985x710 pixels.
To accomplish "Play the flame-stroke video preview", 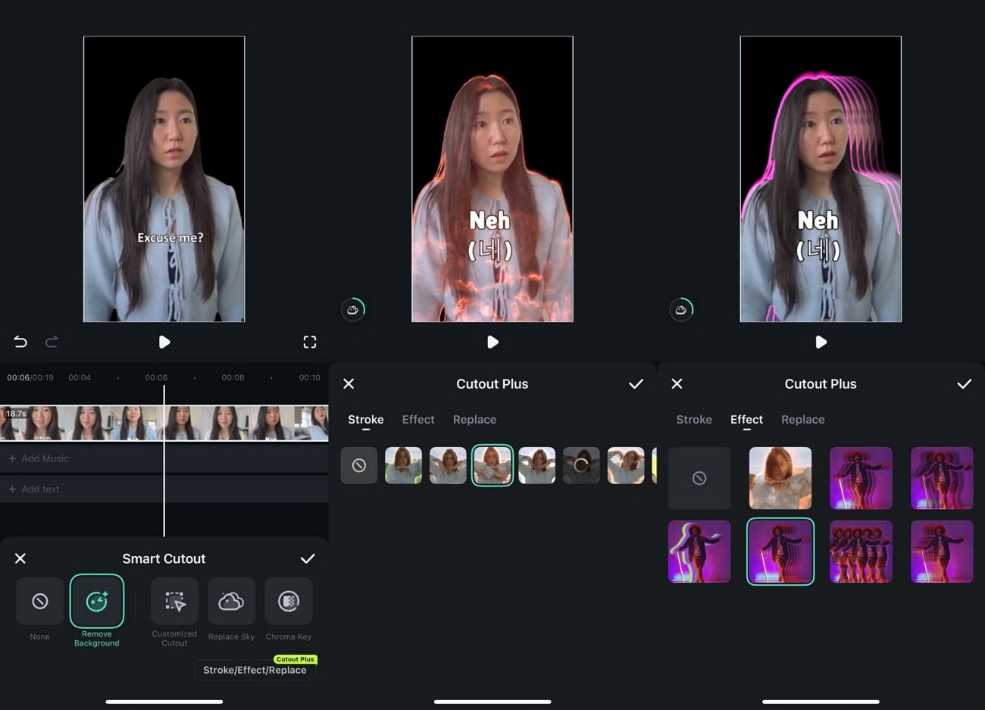I will [492, 342].
